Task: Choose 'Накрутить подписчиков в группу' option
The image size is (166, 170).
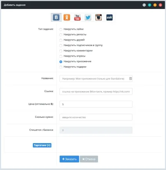Action: (61, 46)
